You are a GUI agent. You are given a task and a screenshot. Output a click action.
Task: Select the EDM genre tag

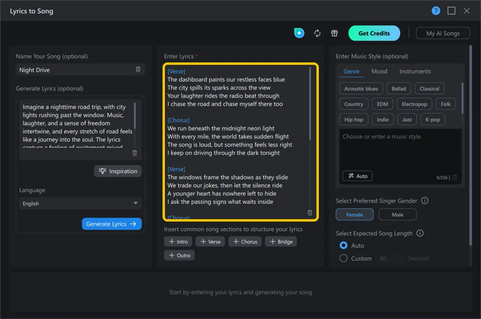(x=382, y=104)
